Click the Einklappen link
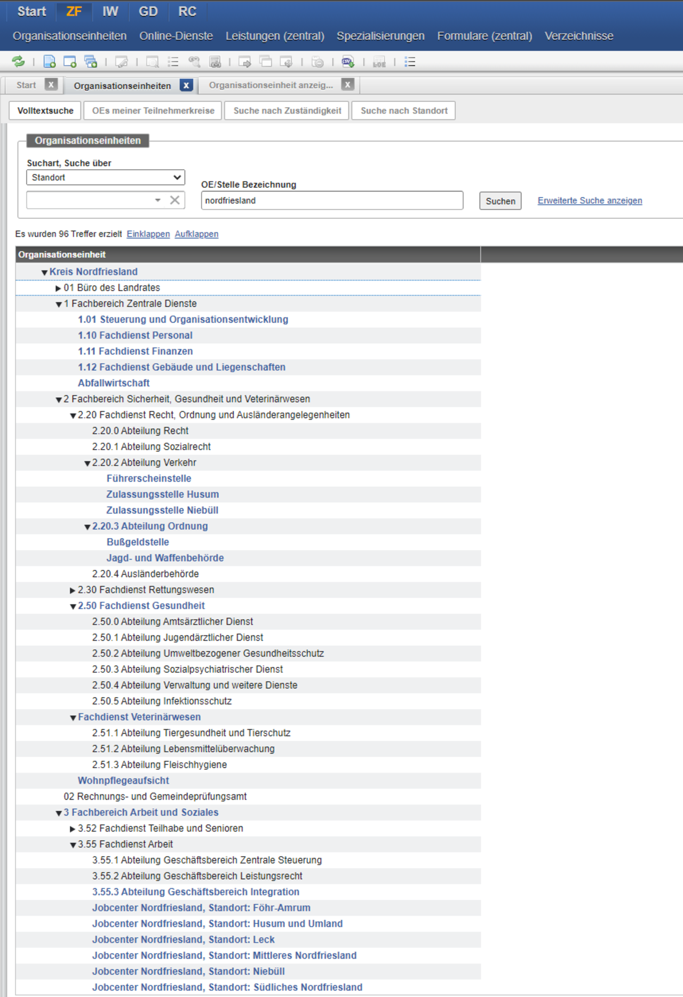This screenshot has height=997, width=683. 148,234
